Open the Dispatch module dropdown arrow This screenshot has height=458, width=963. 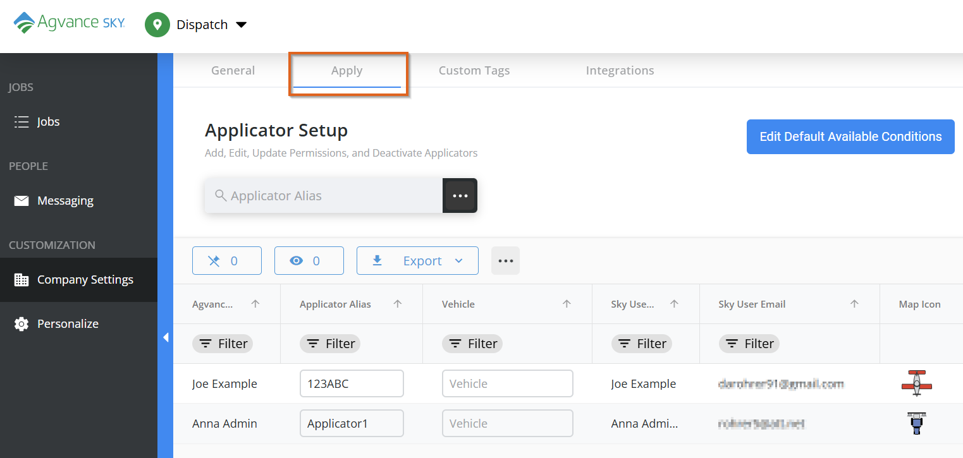point(241,25)
